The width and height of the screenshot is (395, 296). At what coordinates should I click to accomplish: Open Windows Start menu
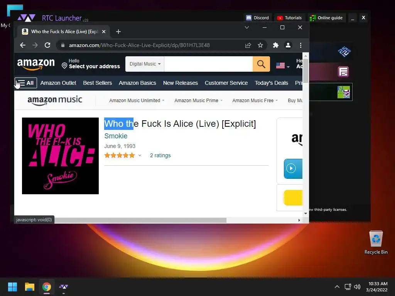12,287
